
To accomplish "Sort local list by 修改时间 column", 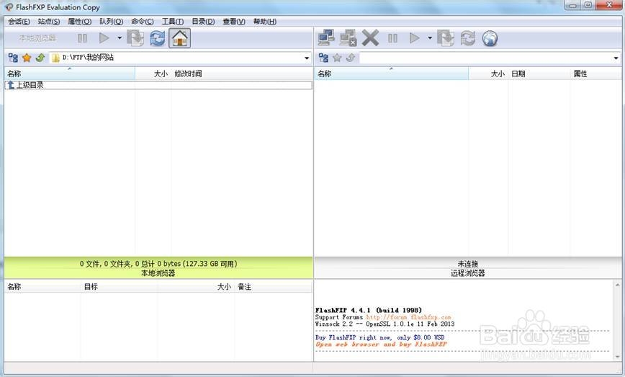I will [242, 74].
